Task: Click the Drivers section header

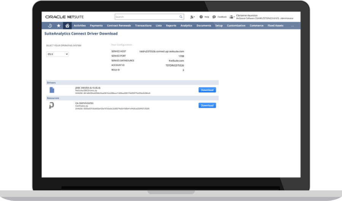Action: tap(132, 82)
